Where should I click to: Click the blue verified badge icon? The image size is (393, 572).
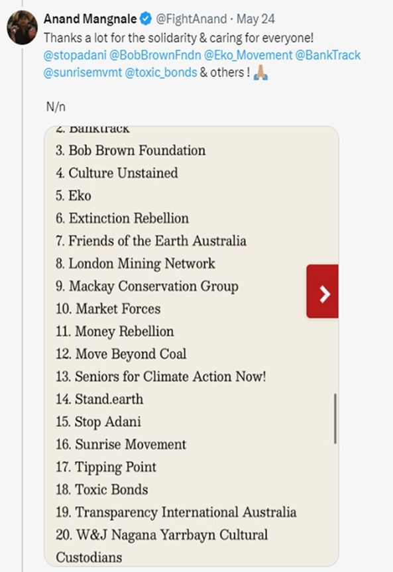146,19
